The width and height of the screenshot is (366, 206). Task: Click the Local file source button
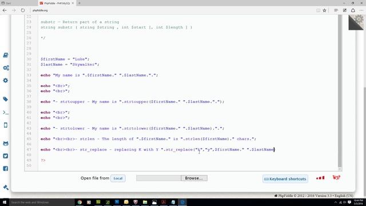tap(118, 178)
